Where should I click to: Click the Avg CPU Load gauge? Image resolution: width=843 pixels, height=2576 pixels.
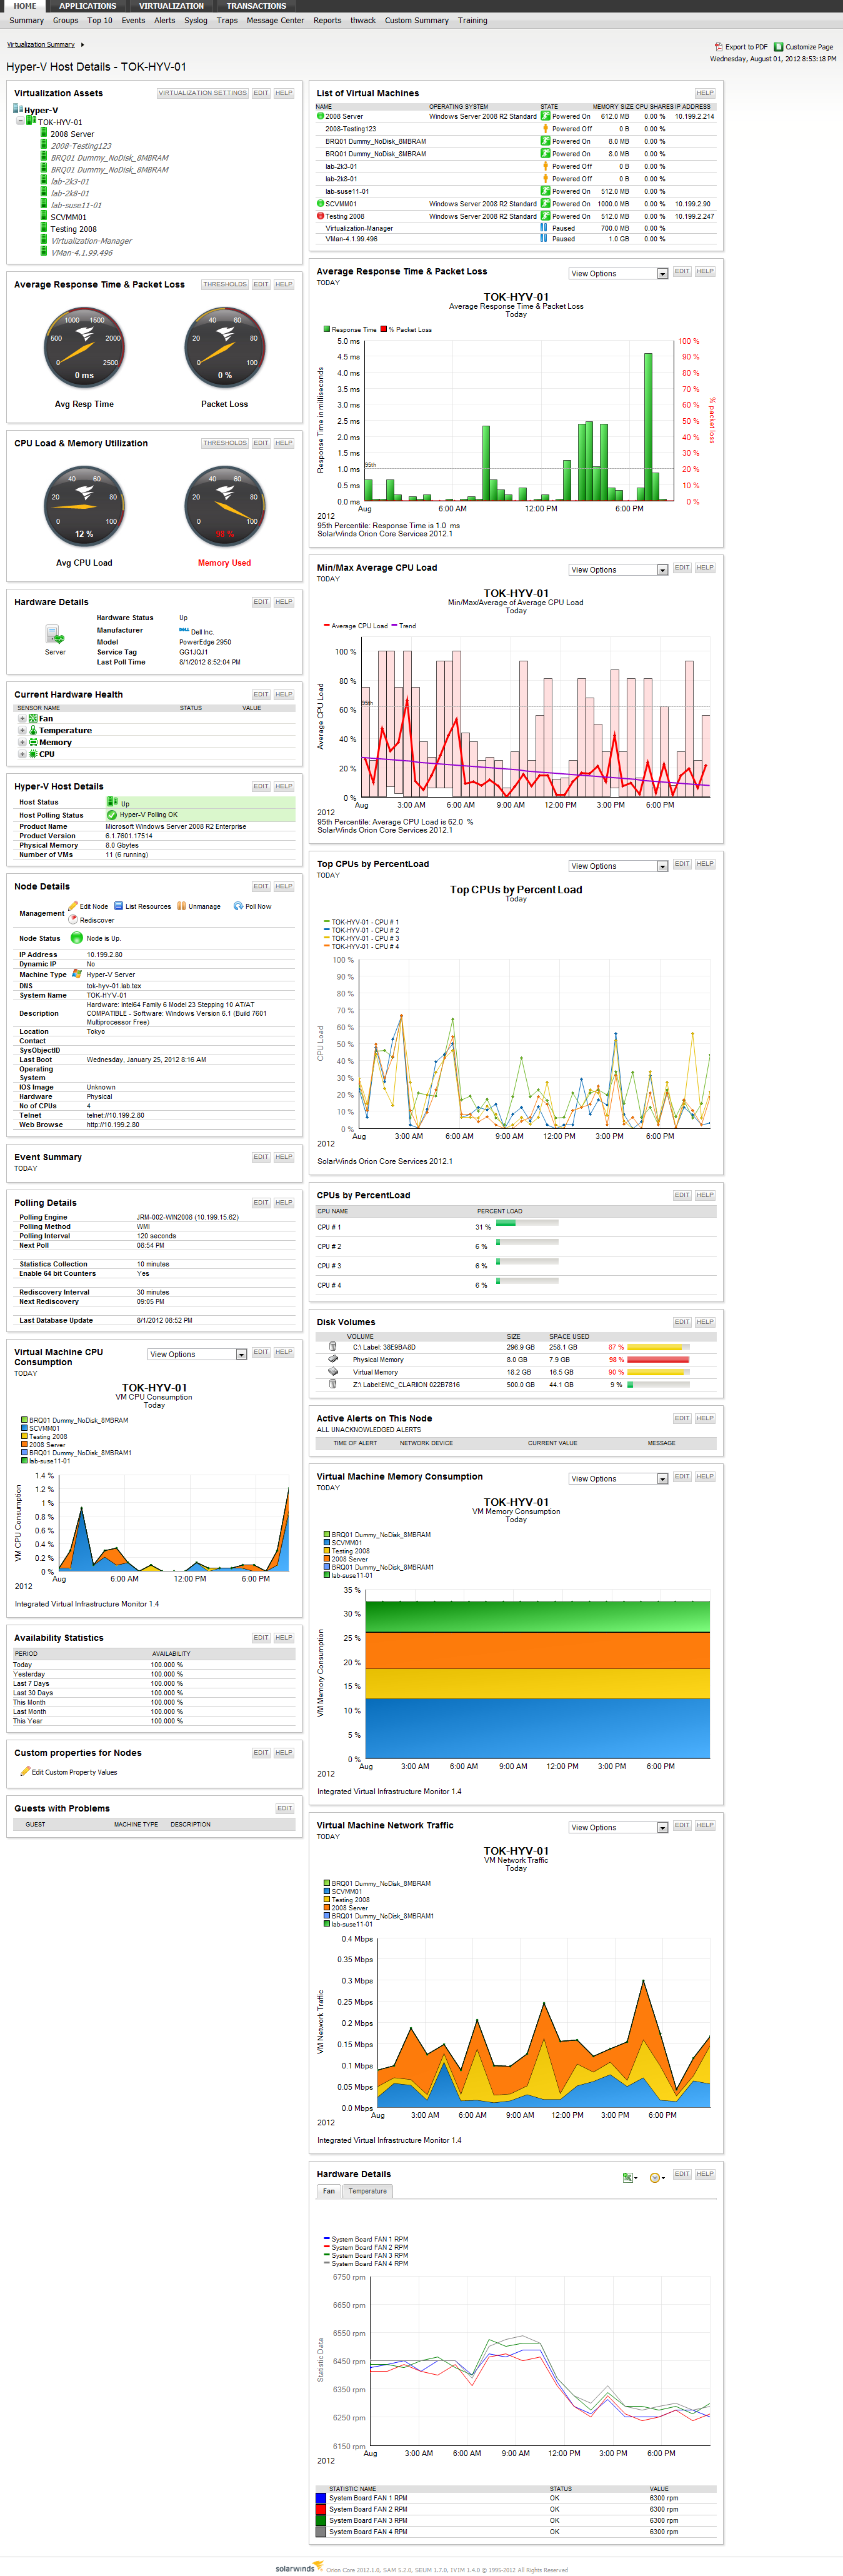(84, 505)
